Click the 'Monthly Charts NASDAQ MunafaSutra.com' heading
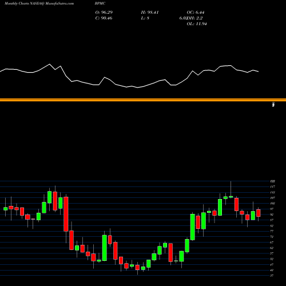This screenshot has height=286, width=286. [x=39, y=3]
